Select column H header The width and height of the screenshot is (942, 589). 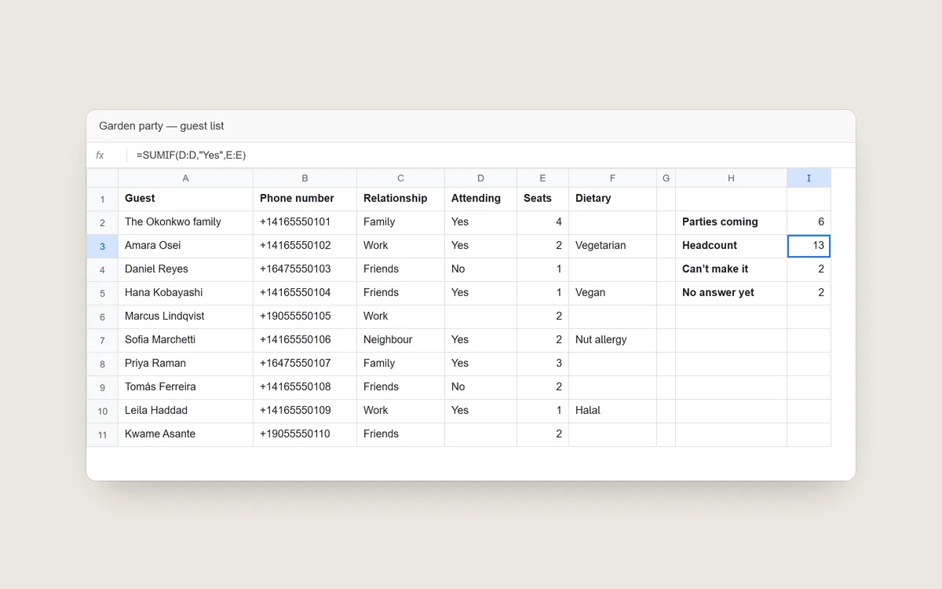[731, 178]
